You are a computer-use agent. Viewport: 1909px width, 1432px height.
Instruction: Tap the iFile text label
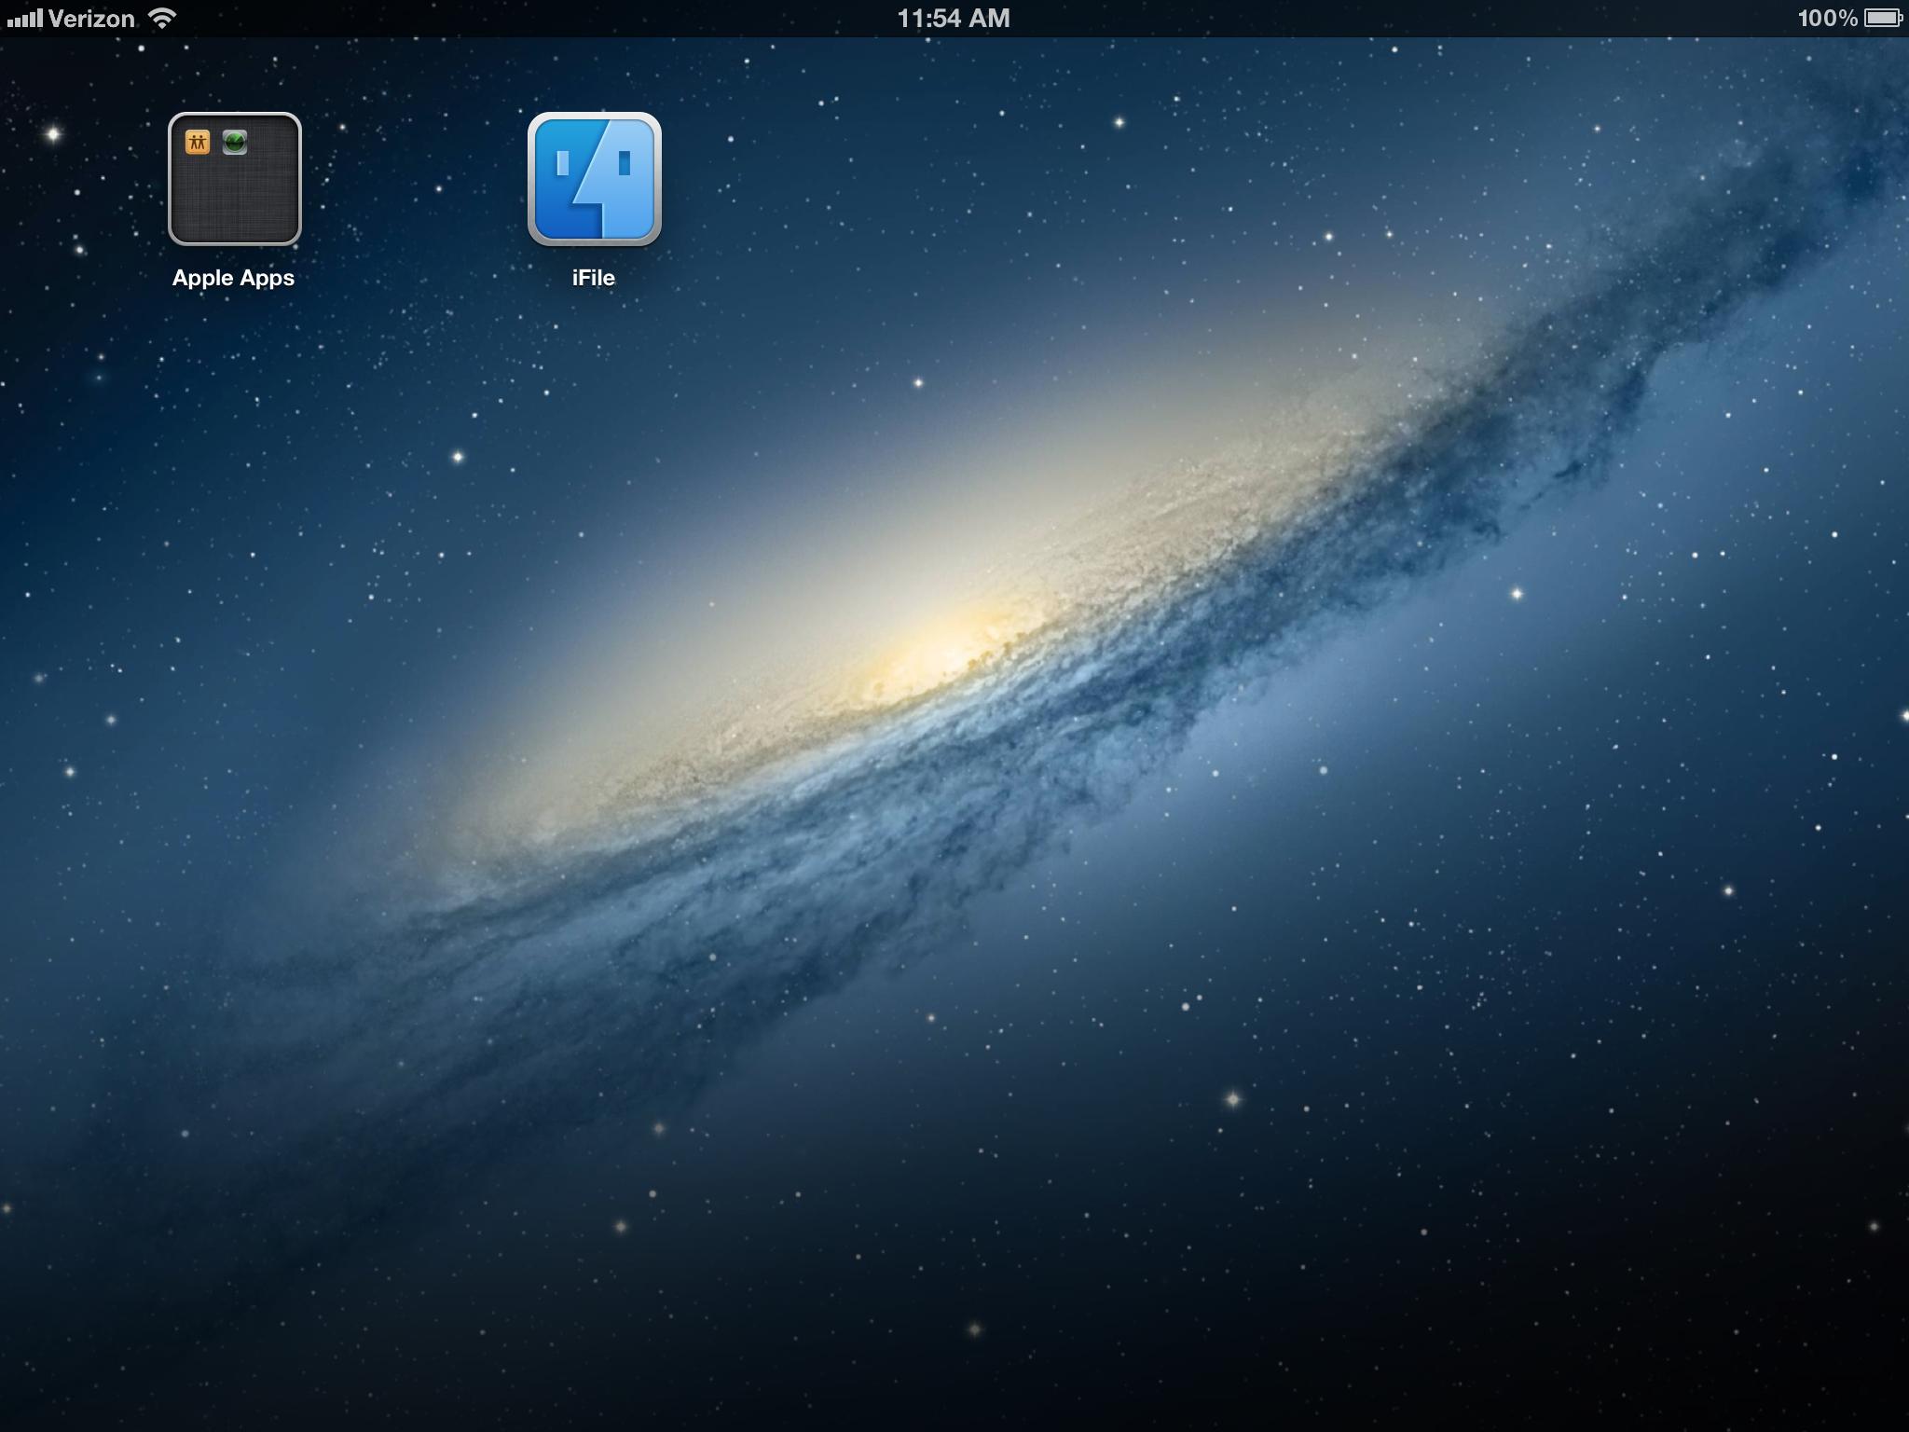click(x=594, y=278)
